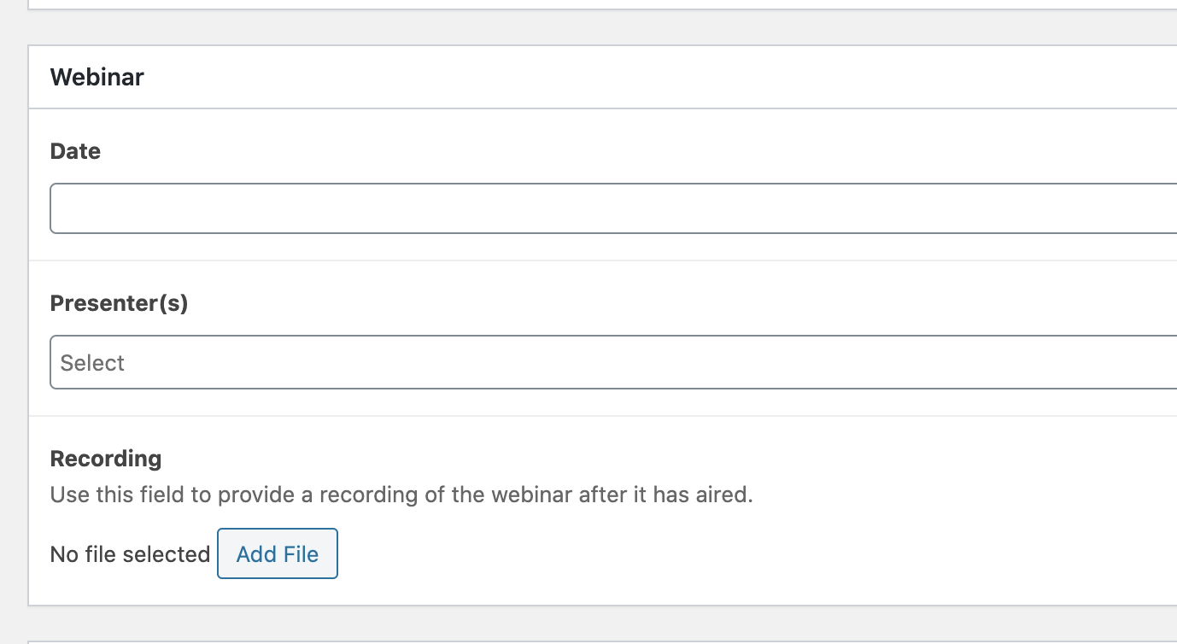
Task: Click the recording instructions description text
Action: [x=401, y=495]
